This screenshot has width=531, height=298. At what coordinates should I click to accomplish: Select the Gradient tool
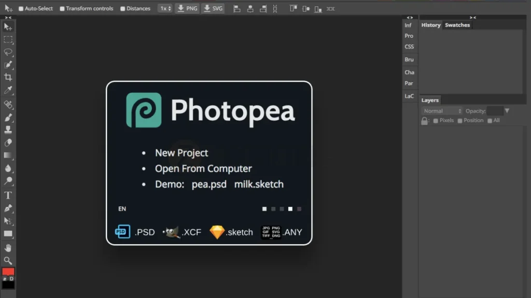8,156
